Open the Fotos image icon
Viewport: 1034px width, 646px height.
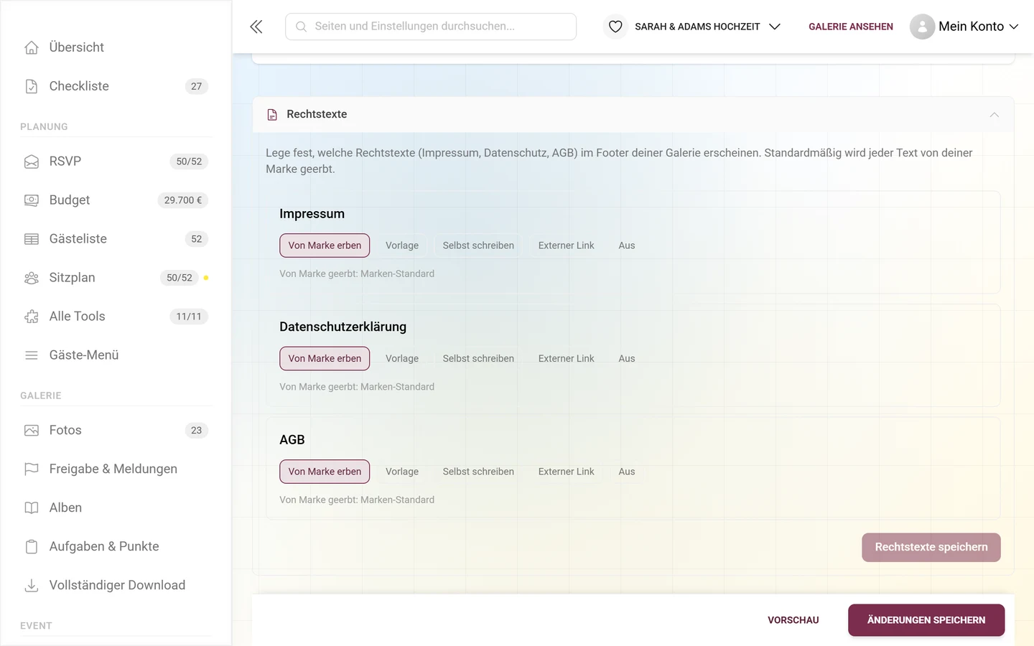coord(32,431)
